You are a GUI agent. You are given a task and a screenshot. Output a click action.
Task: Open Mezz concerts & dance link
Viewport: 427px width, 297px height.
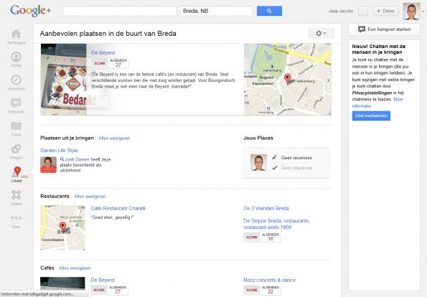pos(269,280)
